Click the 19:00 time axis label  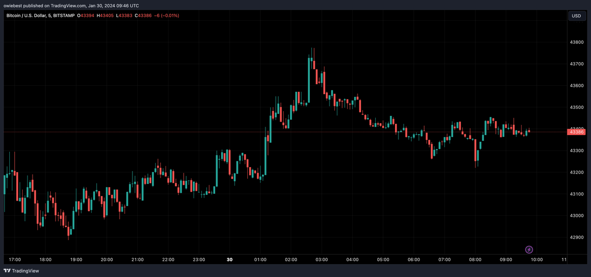click(x=76, y=259)
